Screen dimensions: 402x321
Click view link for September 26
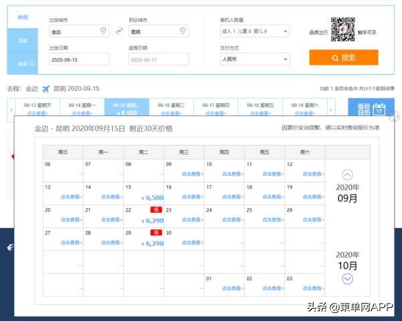point(313,220)
